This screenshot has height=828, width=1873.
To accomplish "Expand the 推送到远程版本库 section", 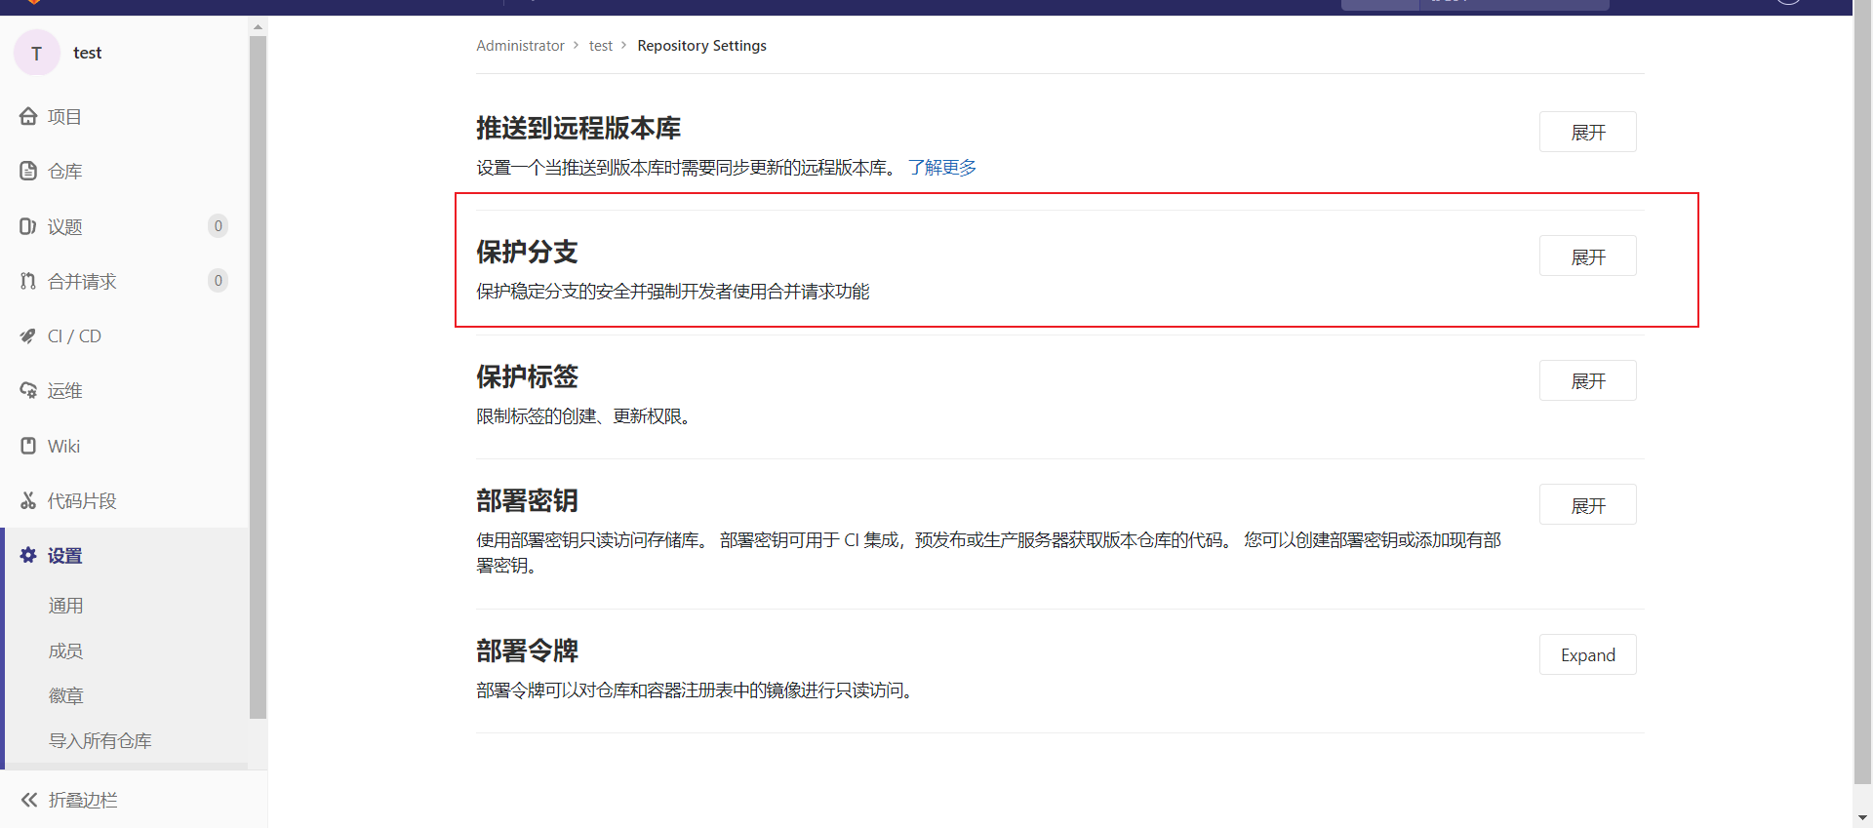I will (1587, 132).
